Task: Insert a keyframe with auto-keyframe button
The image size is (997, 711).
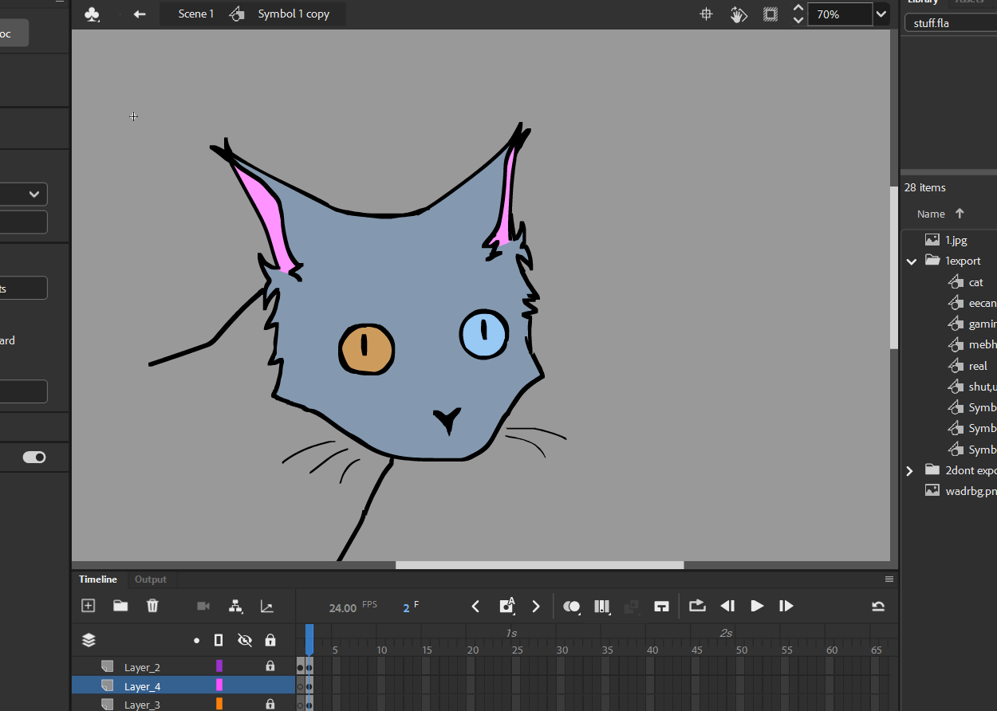Action: pos(506,607)
